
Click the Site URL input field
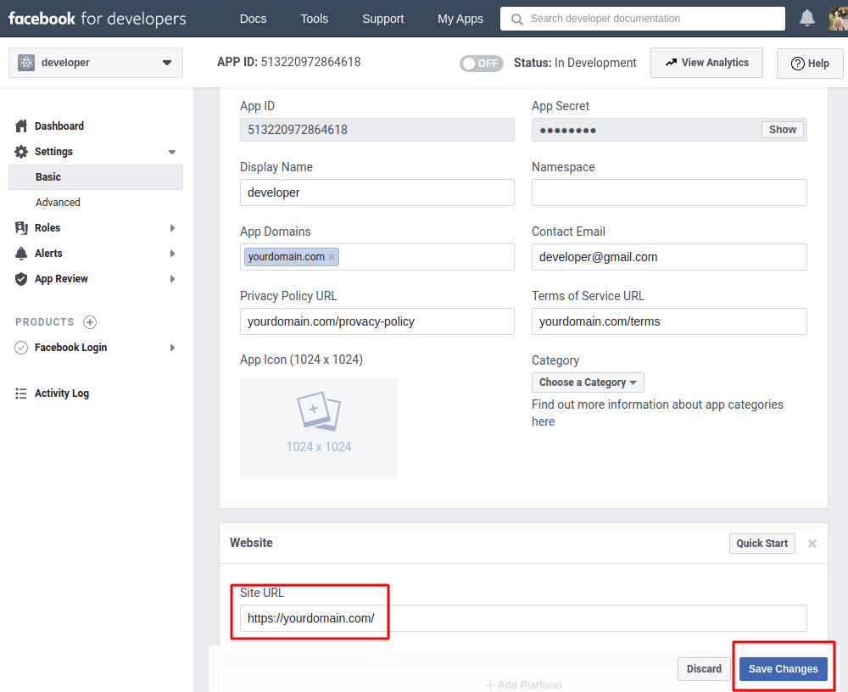523,618
